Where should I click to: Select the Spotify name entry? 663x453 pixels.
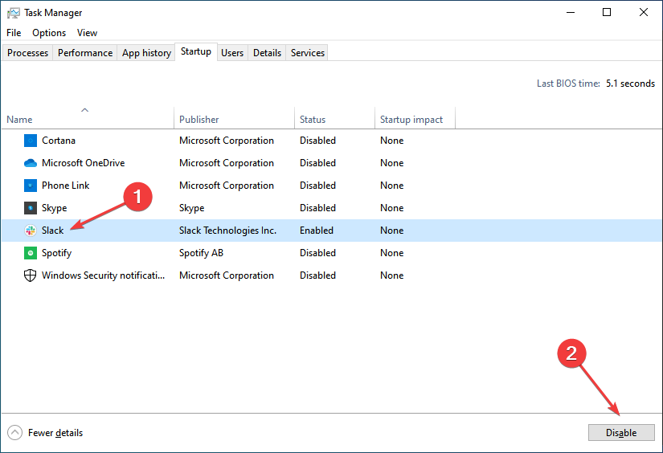(57, 253)
